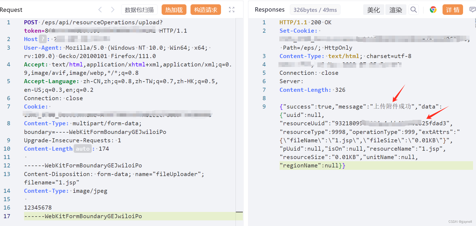This screenshot has width=476, height=226.
Task: Toggle the auto badge on Content-Length
Action: pos(83,149)
